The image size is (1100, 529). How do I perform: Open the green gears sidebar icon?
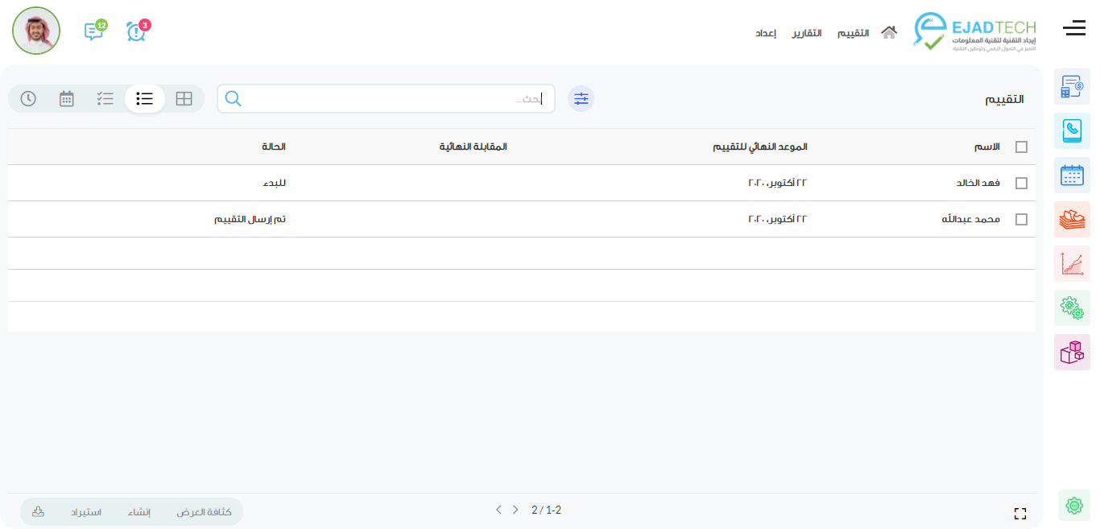click(1072, 308)
